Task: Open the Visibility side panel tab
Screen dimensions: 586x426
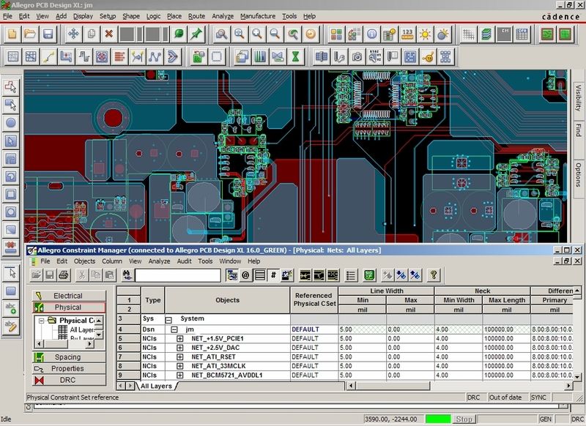Action: tap(579, 98)
